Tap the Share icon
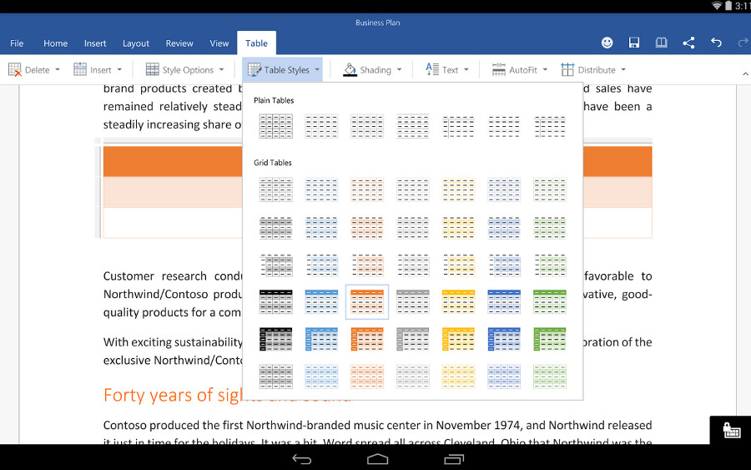Viewport: 751px width, 470px height. pos(688,43)
